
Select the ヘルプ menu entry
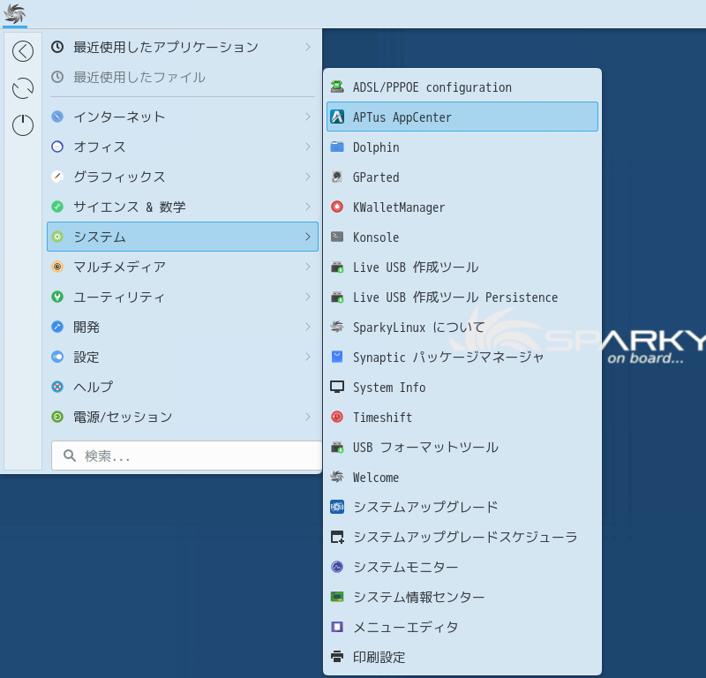(183, 387)
